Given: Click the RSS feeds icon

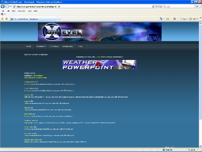Looking at the screenshot, I should coord(168,19).
